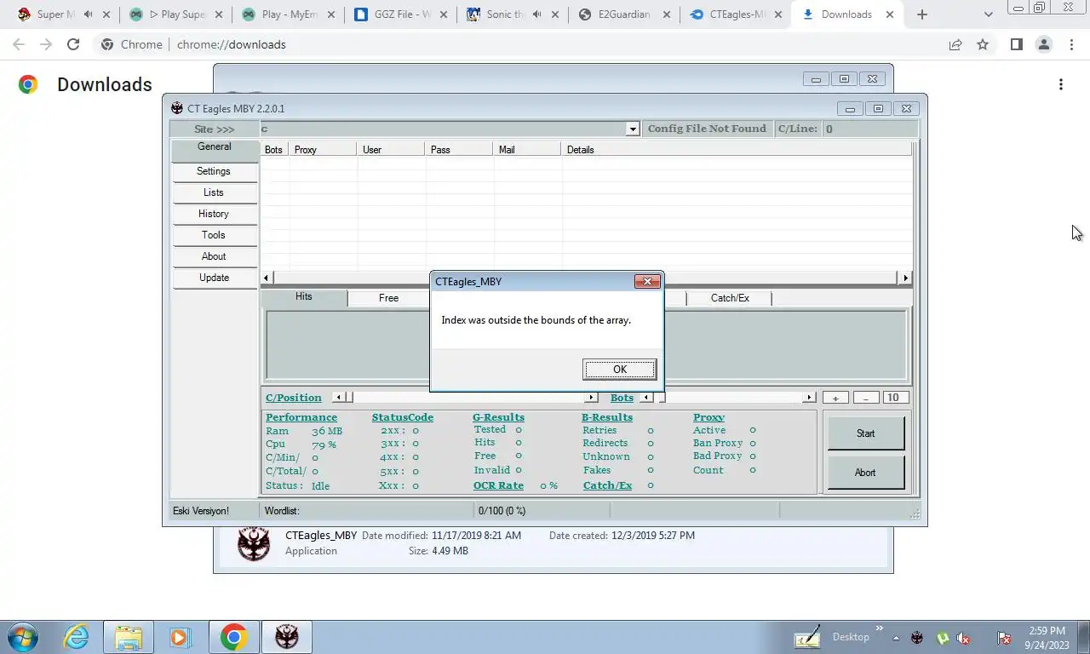Toggle the Chrome side panel icon
This screenshot has width=1090, height=654.
[1016, 44]
